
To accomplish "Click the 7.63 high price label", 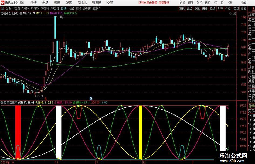I will coord(60,18).
